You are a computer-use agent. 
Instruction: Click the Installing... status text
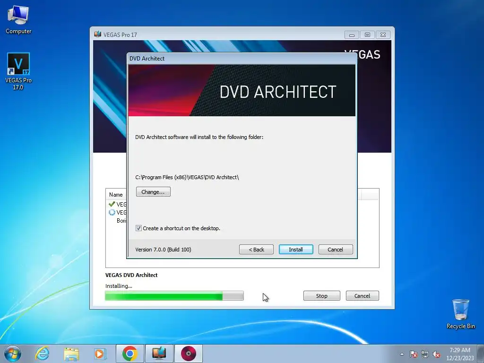pos(119,286)
